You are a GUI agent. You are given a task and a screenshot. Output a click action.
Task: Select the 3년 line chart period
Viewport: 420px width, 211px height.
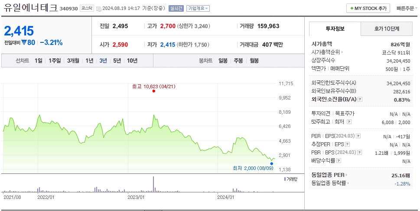pyautogui.click(x=103, y=61)
